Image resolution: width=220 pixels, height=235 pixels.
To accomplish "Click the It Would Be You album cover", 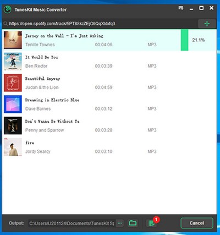I will (13, 62).
